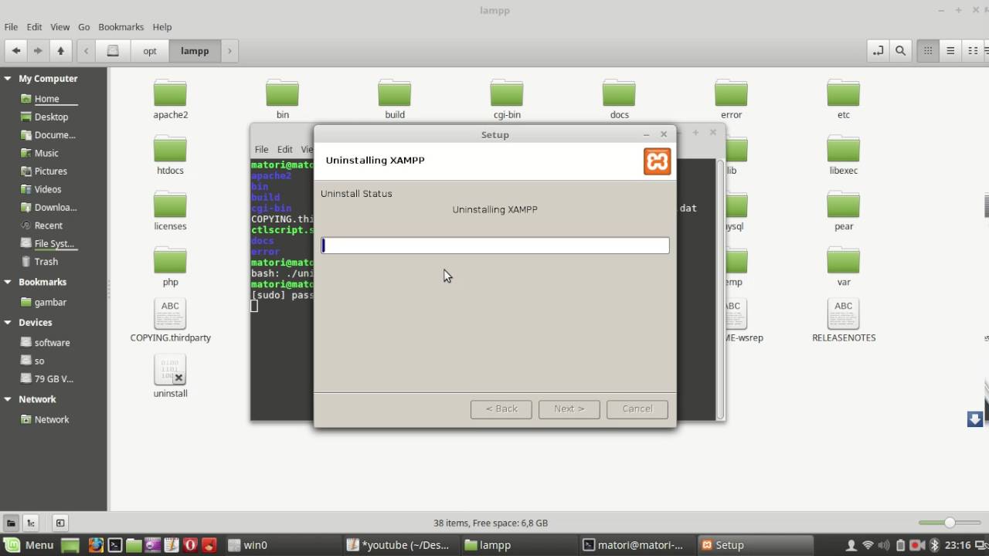Image resolution: width=989 pixels, height=556 pixels.
Task: Click Back in the Setup dialog
Action: point(501,409)
